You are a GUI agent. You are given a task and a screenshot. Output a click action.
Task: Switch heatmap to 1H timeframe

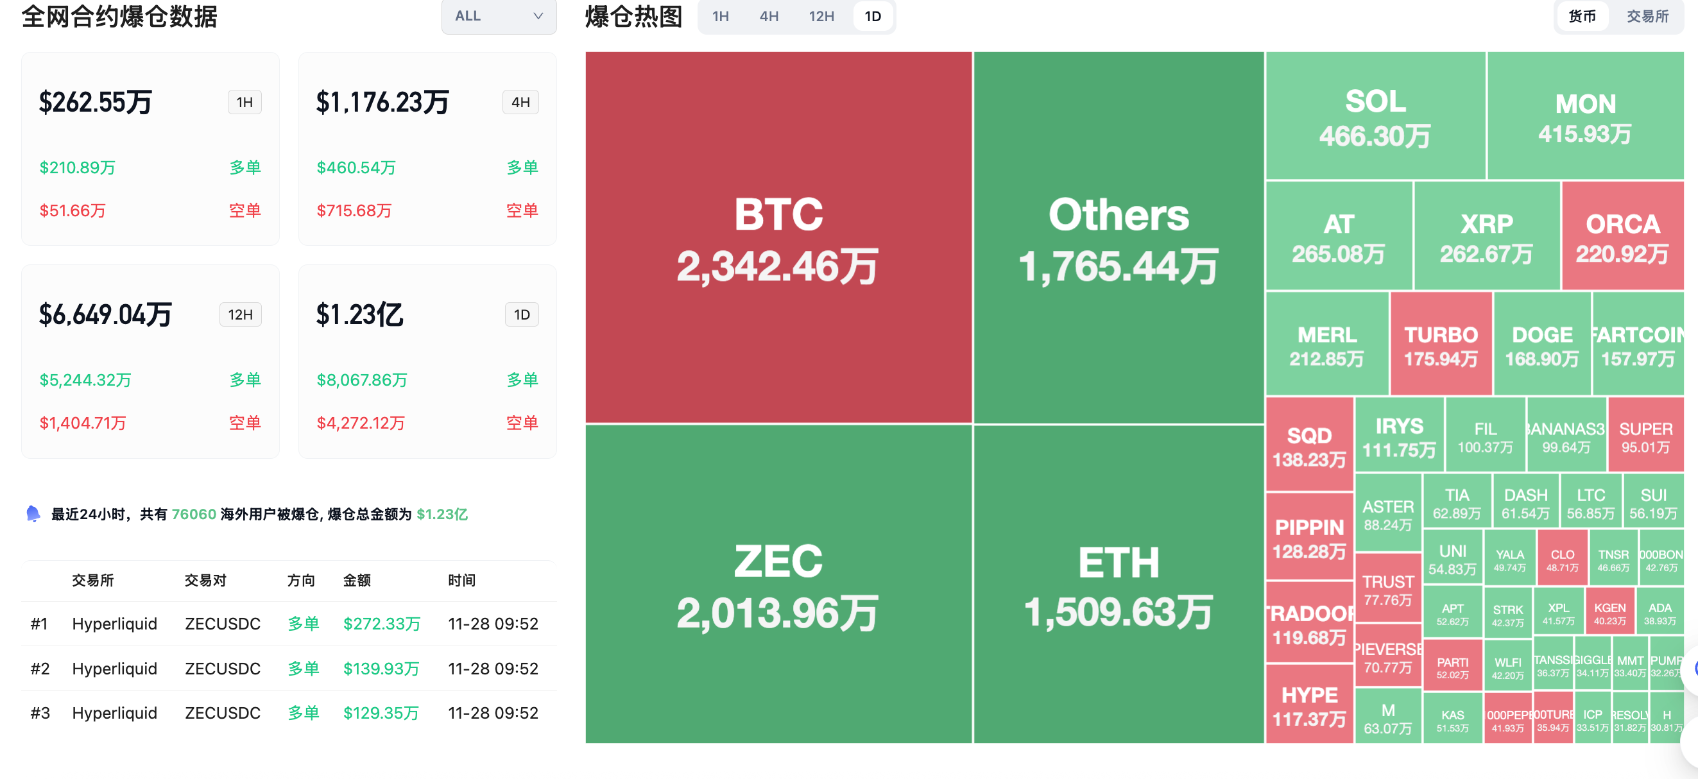tap(721, 17)
